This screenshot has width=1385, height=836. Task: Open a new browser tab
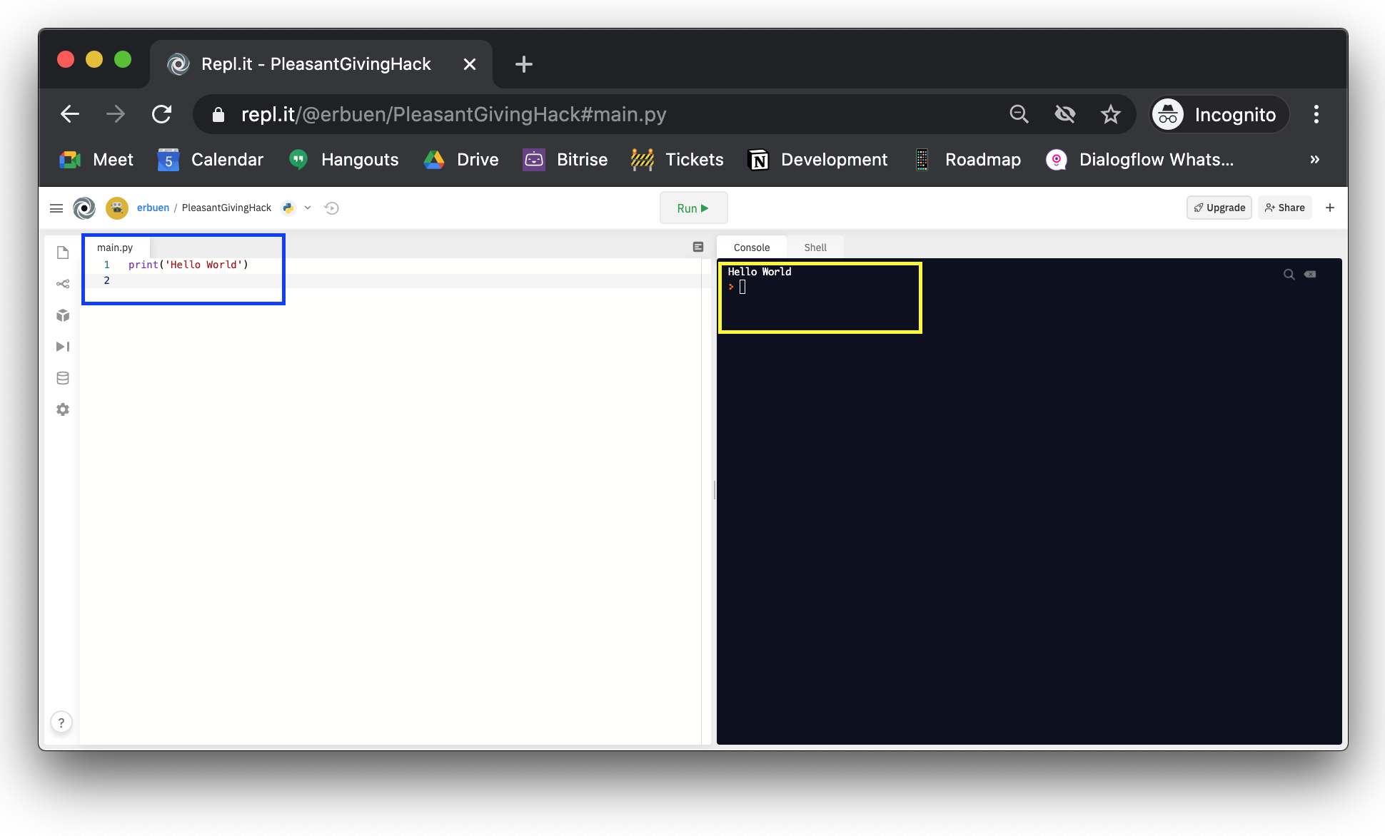tap(524, 64)
